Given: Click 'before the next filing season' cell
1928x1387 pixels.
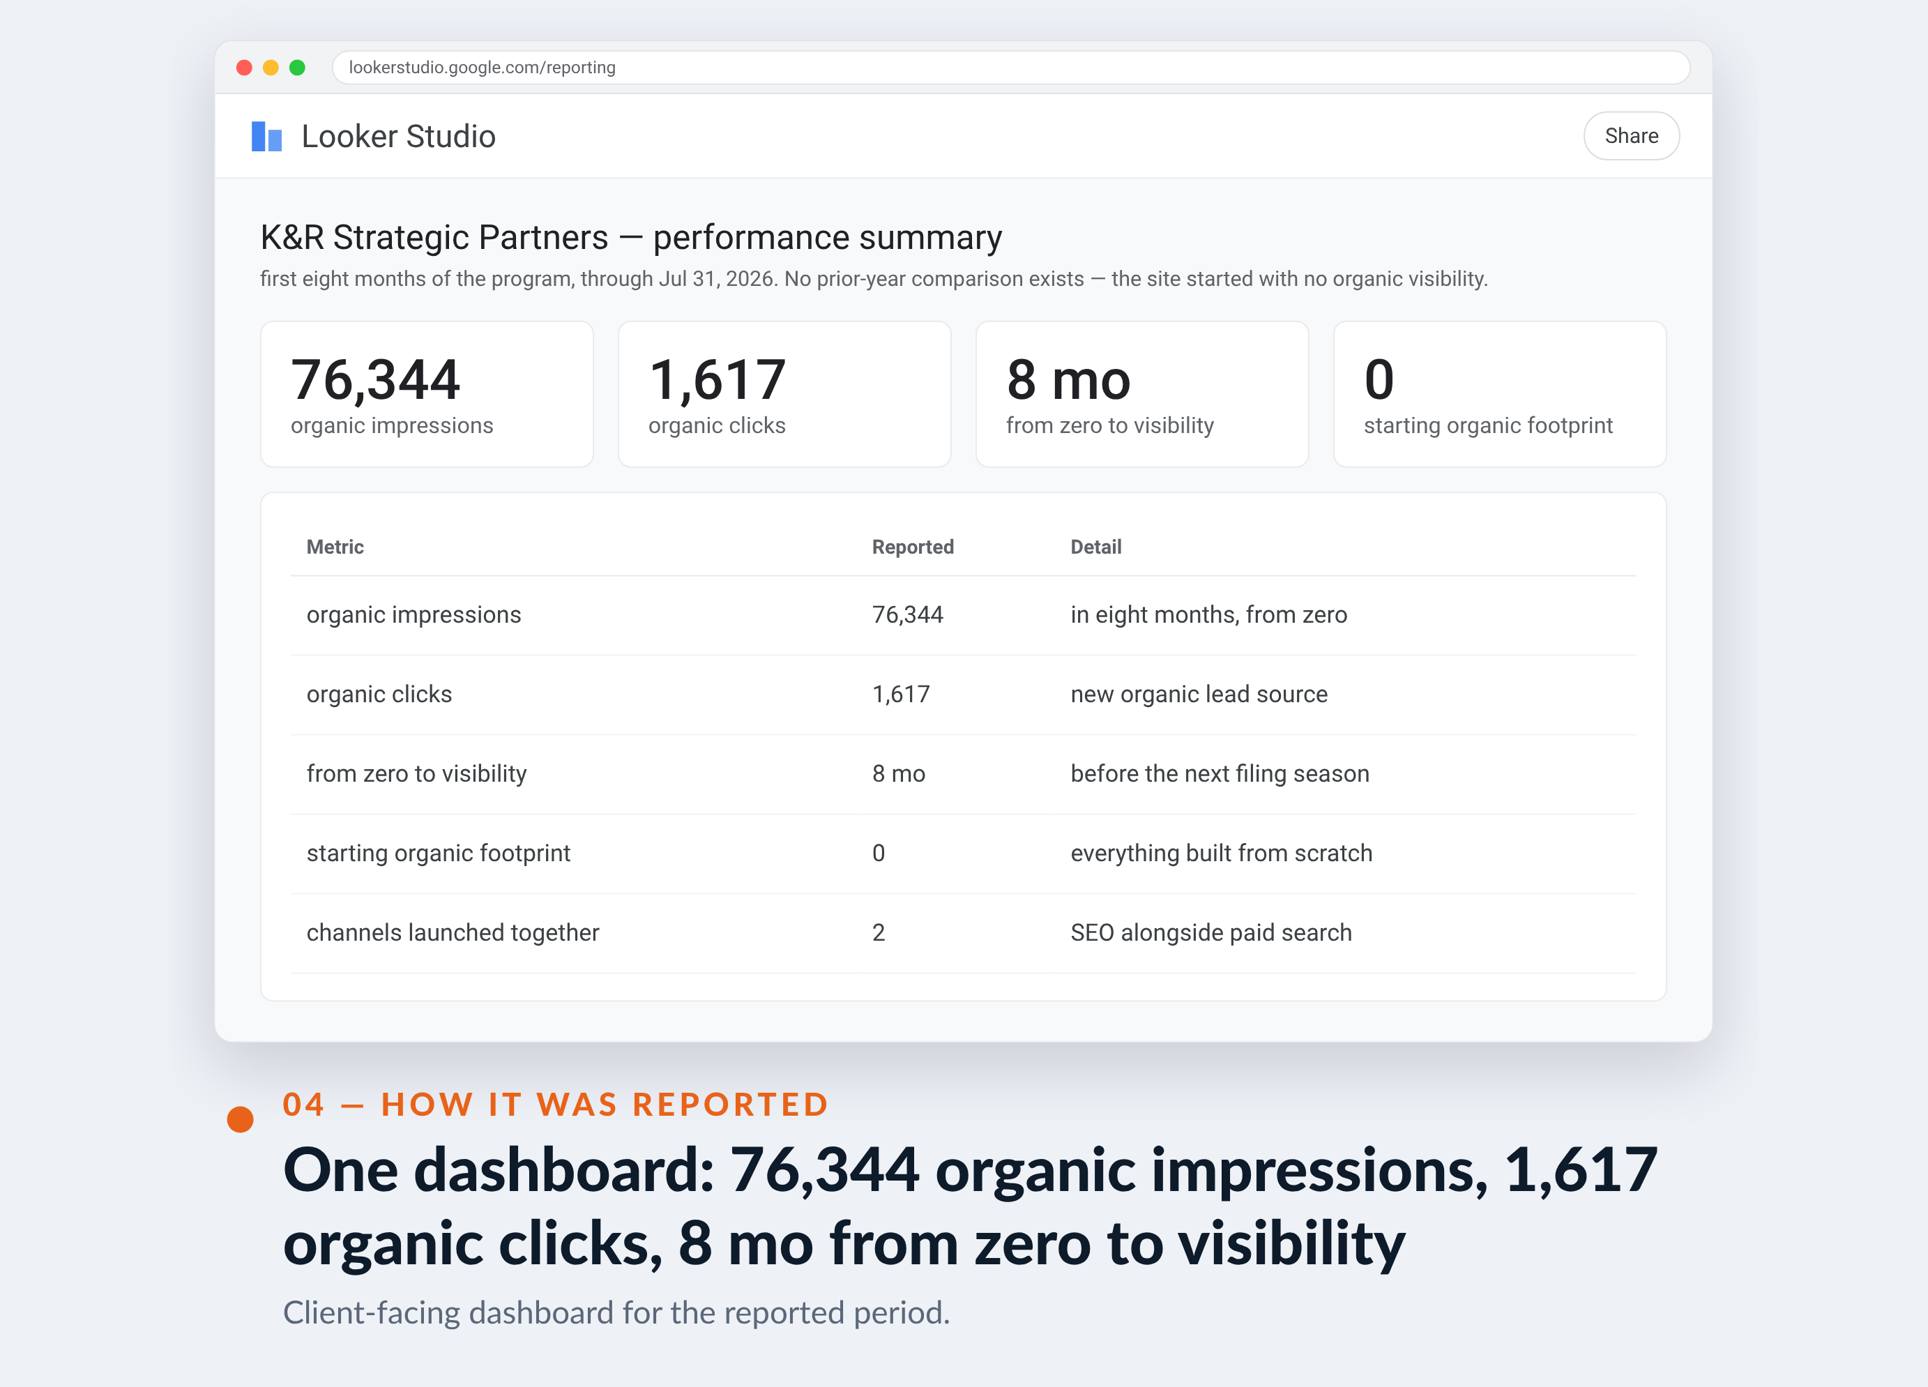Looking at the screenshot, I should [1219, 773].
